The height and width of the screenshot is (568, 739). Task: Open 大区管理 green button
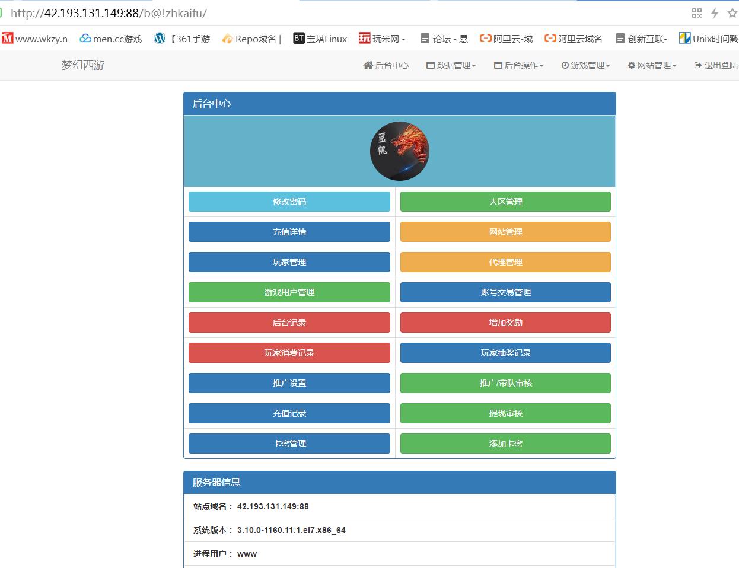[x=505, y=202]
